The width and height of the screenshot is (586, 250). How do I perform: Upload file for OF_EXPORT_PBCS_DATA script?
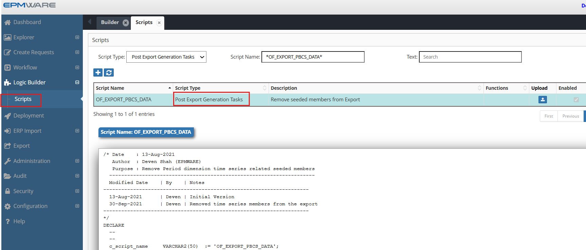543,100
